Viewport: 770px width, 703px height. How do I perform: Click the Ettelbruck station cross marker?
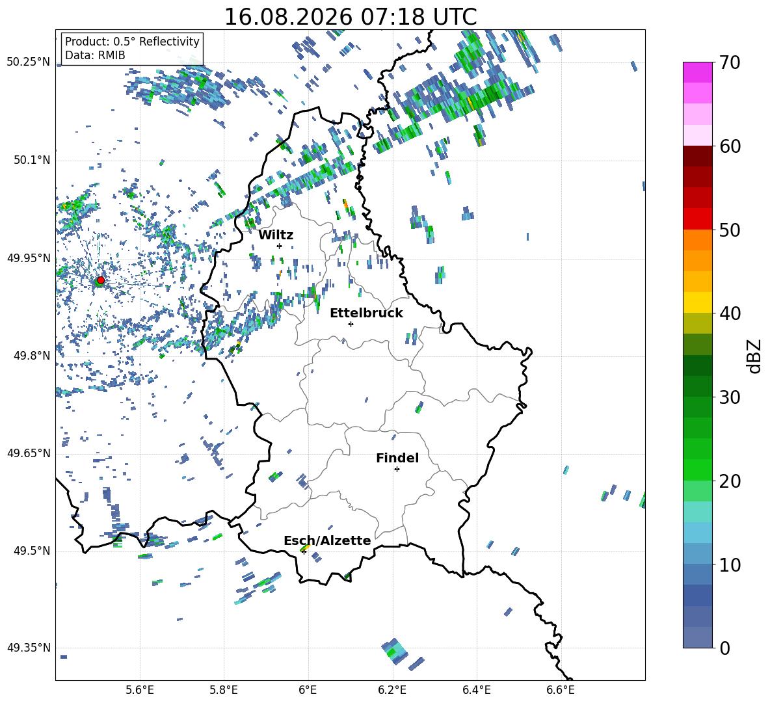(x=351, y=324)
